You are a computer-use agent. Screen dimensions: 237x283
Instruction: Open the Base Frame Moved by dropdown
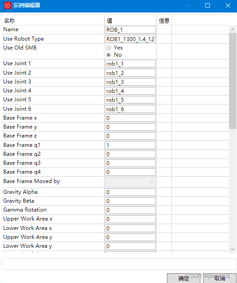coord(130,182)
